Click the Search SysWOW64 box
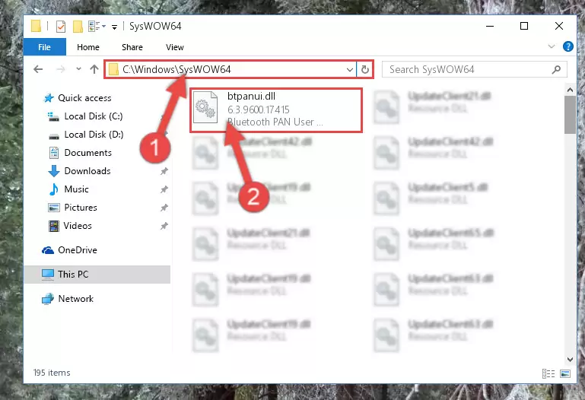585x400 pixels. pyautogui.click(x=474, y=69)
